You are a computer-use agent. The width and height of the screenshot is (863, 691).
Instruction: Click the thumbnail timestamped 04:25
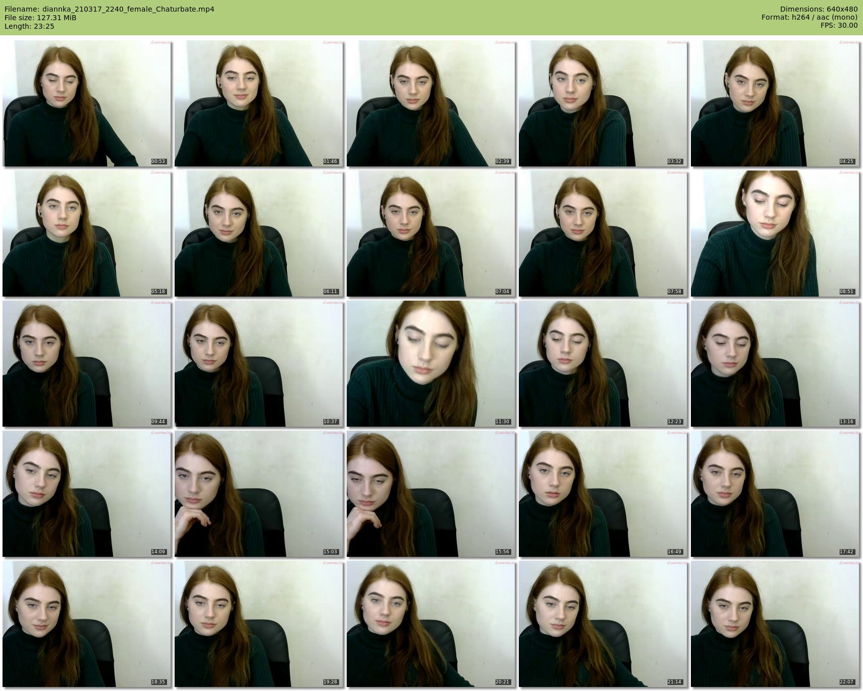(x=775, y=103)
